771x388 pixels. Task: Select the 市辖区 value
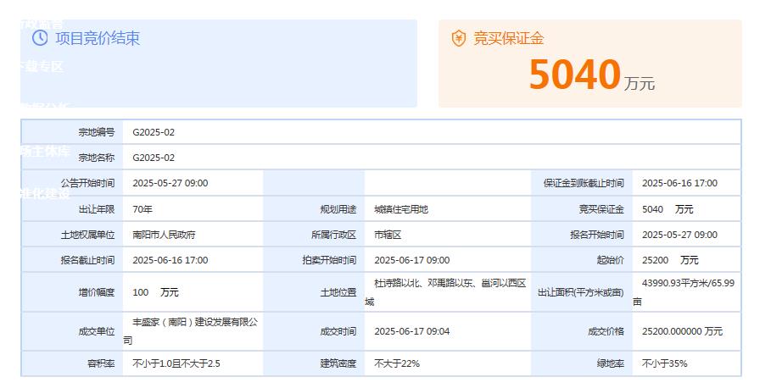click(x=388, y=235)
